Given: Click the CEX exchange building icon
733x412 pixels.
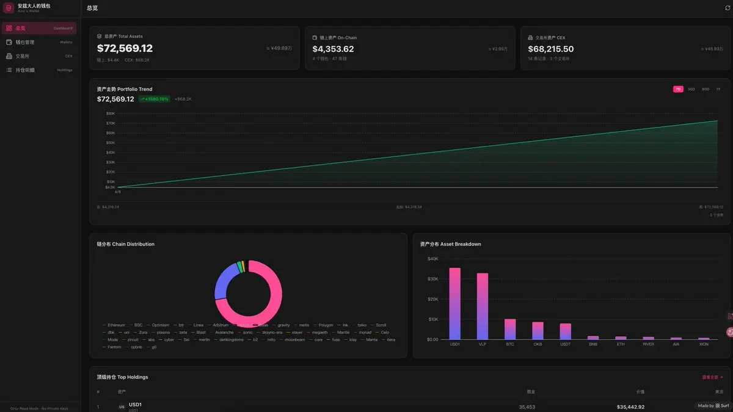Looking at the screenshot, I should click(x=9, y=56).
